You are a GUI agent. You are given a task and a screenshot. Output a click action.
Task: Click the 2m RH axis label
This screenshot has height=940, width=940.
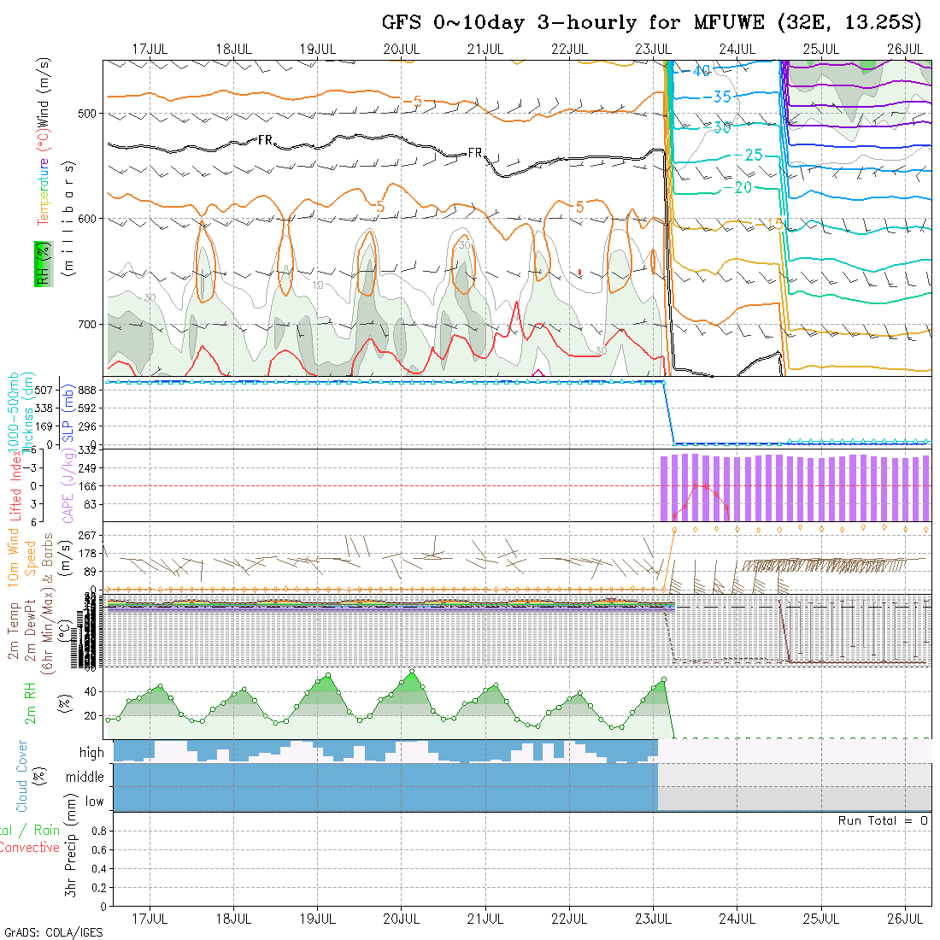click(31, 702)
